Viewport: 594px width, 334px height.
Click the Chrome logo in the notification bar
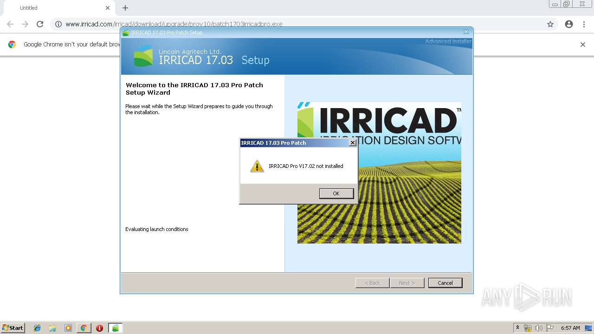12,45
